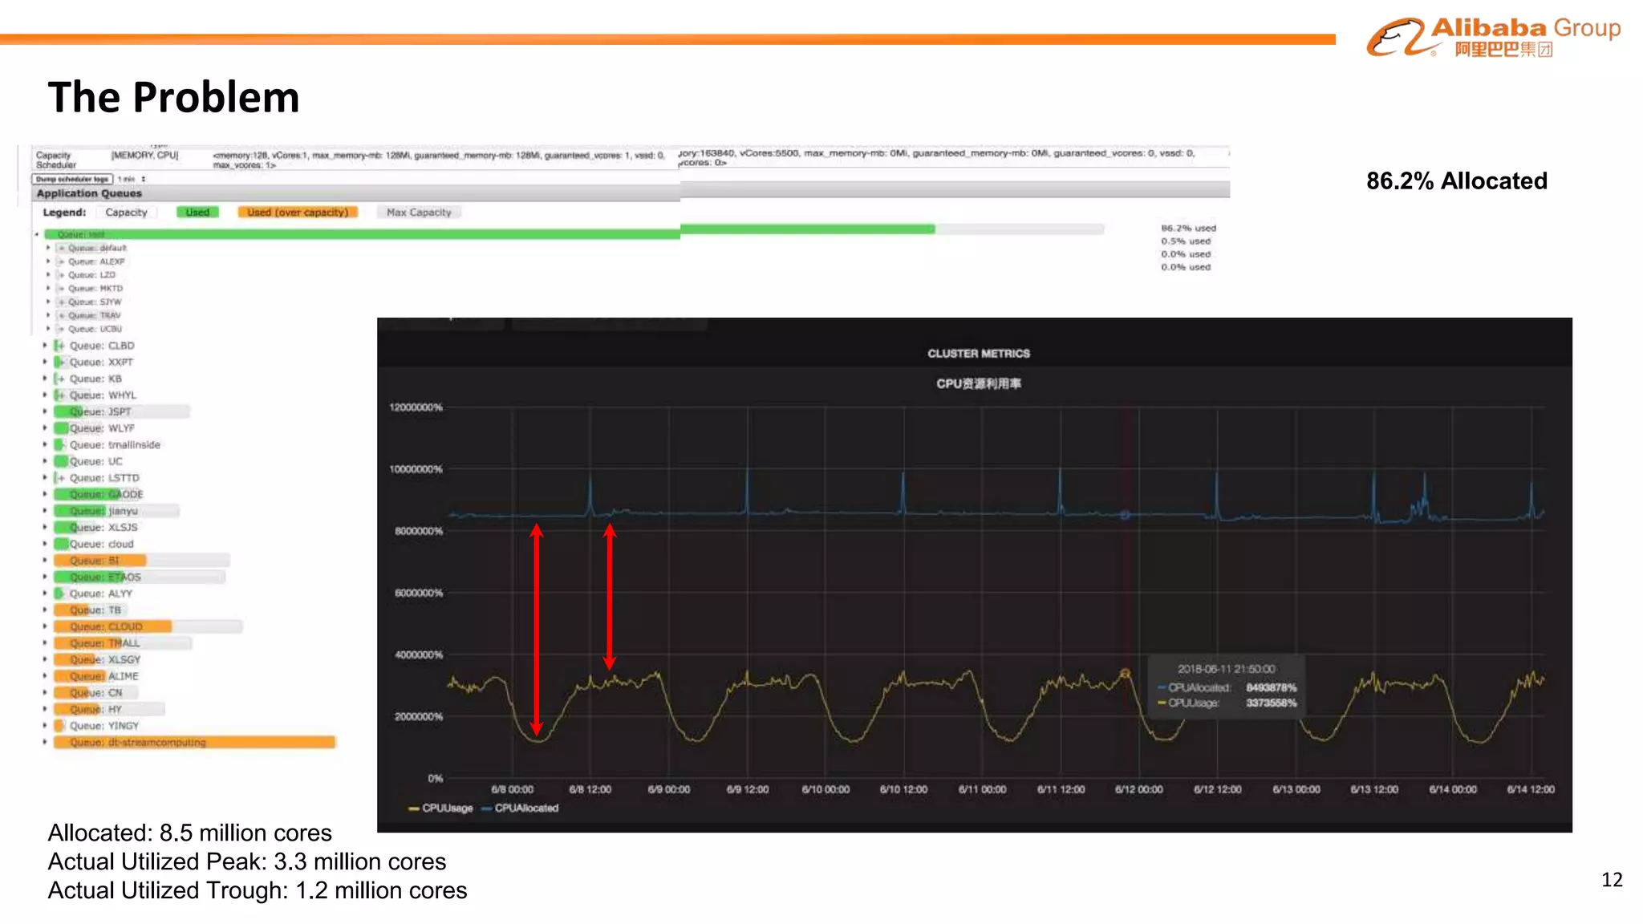
Task: Click the Queue: jianyu bar
Action: 116,511
